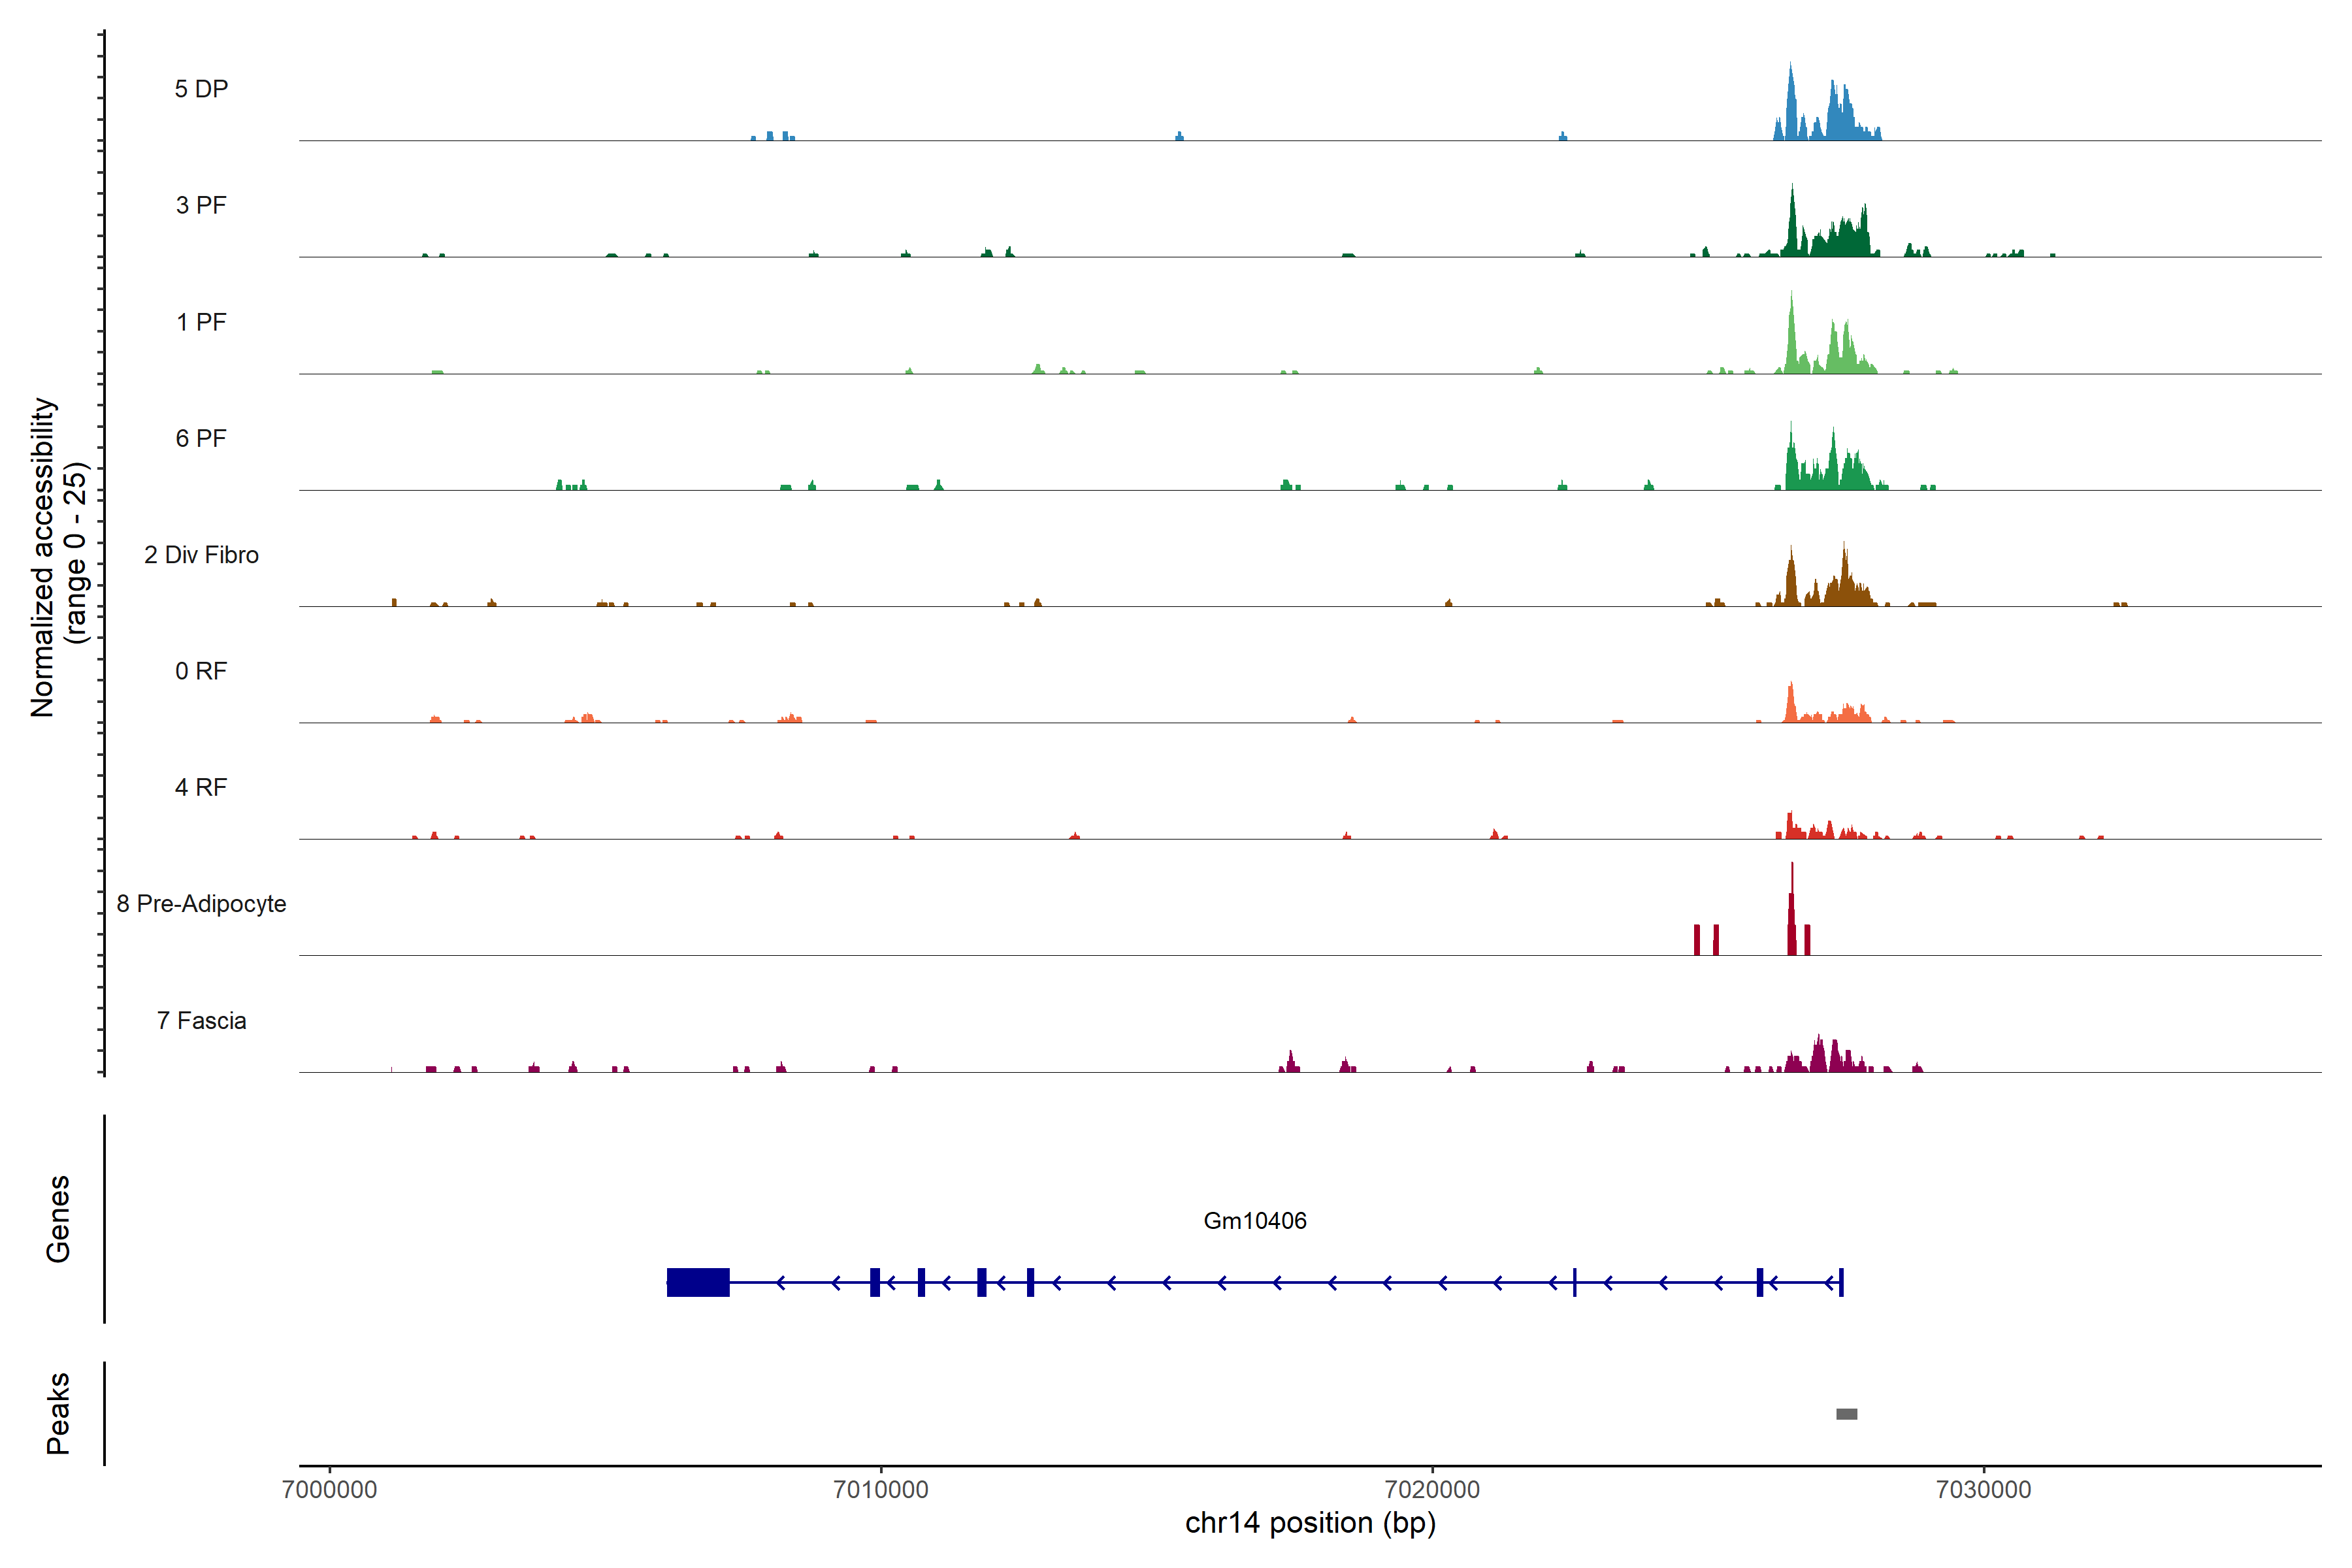Select the 2 Div Fibro label
2352x1568 pixels.
(x=201, y=555)
